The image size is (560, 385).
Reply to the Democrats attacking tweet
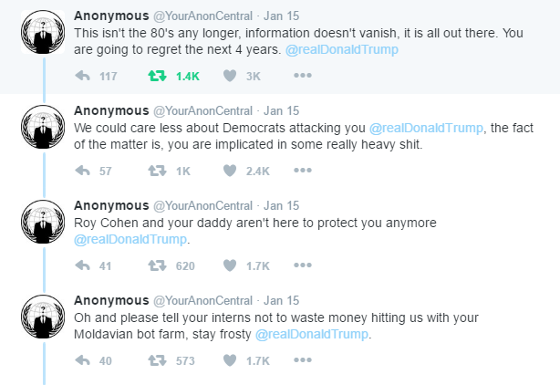pyautogui.click(x=82, y=171)
